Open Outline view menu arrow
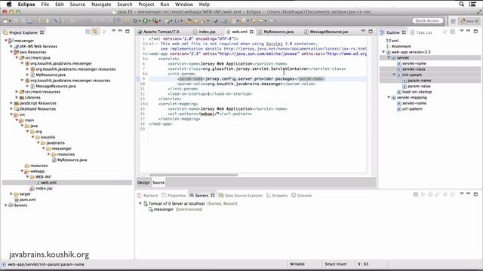 [x=461, y=31]
